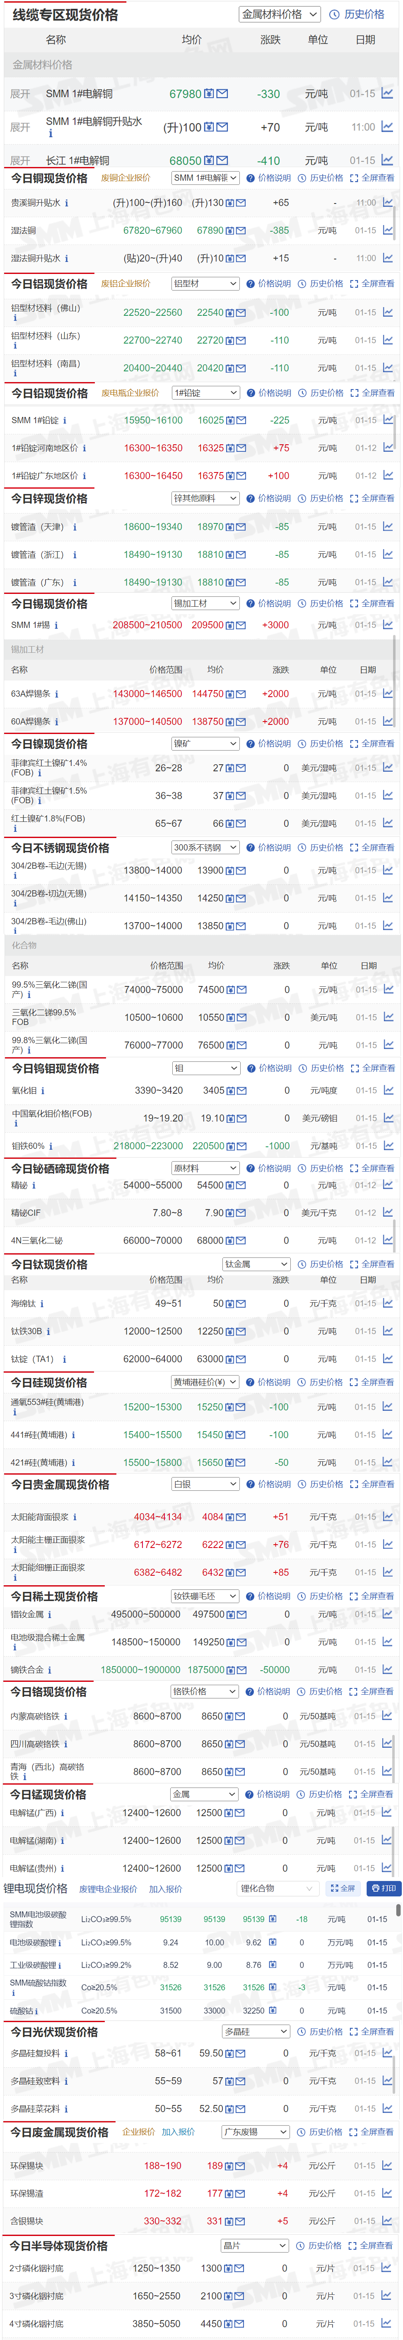
Task: Click the clock icon beside 历史价格 at top
Action: click(x=334, y=15)
